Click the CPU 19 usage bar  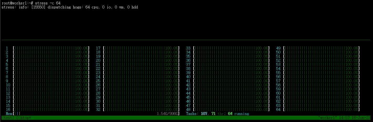click(x=141, y=56)
